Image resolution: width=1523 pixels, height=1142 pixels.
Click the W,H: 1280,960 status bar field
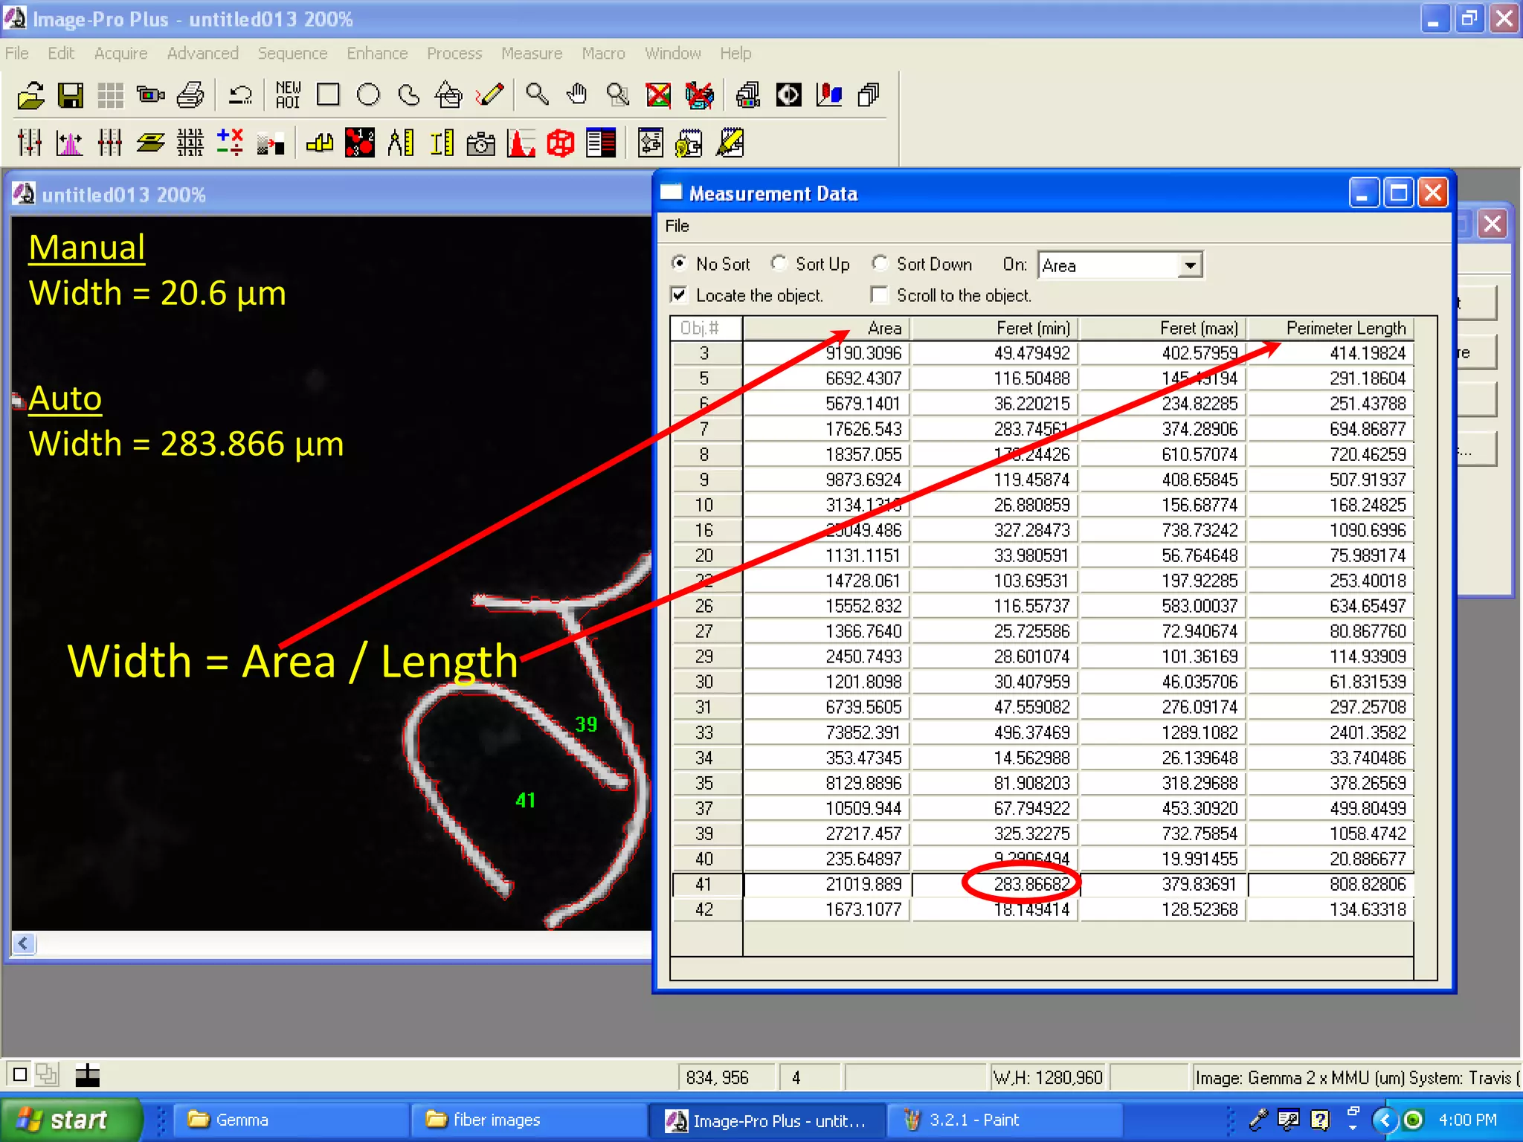coord(1048,1077)
